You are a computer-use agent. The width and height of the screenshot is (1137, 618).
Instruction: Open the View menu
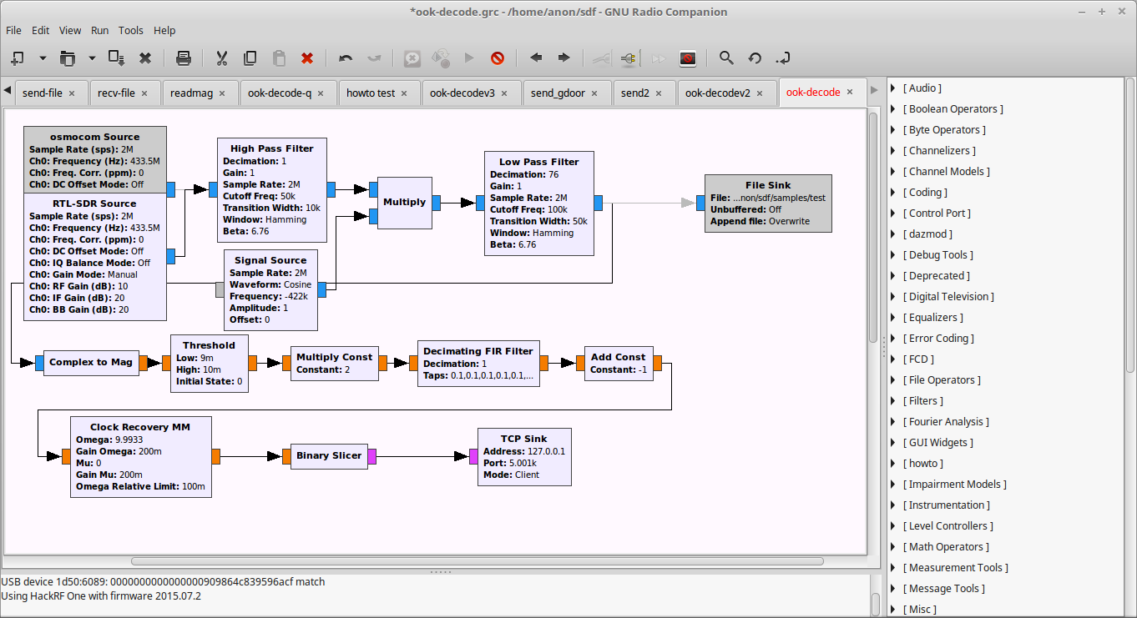pyautogui.click(x=70, y=30)
